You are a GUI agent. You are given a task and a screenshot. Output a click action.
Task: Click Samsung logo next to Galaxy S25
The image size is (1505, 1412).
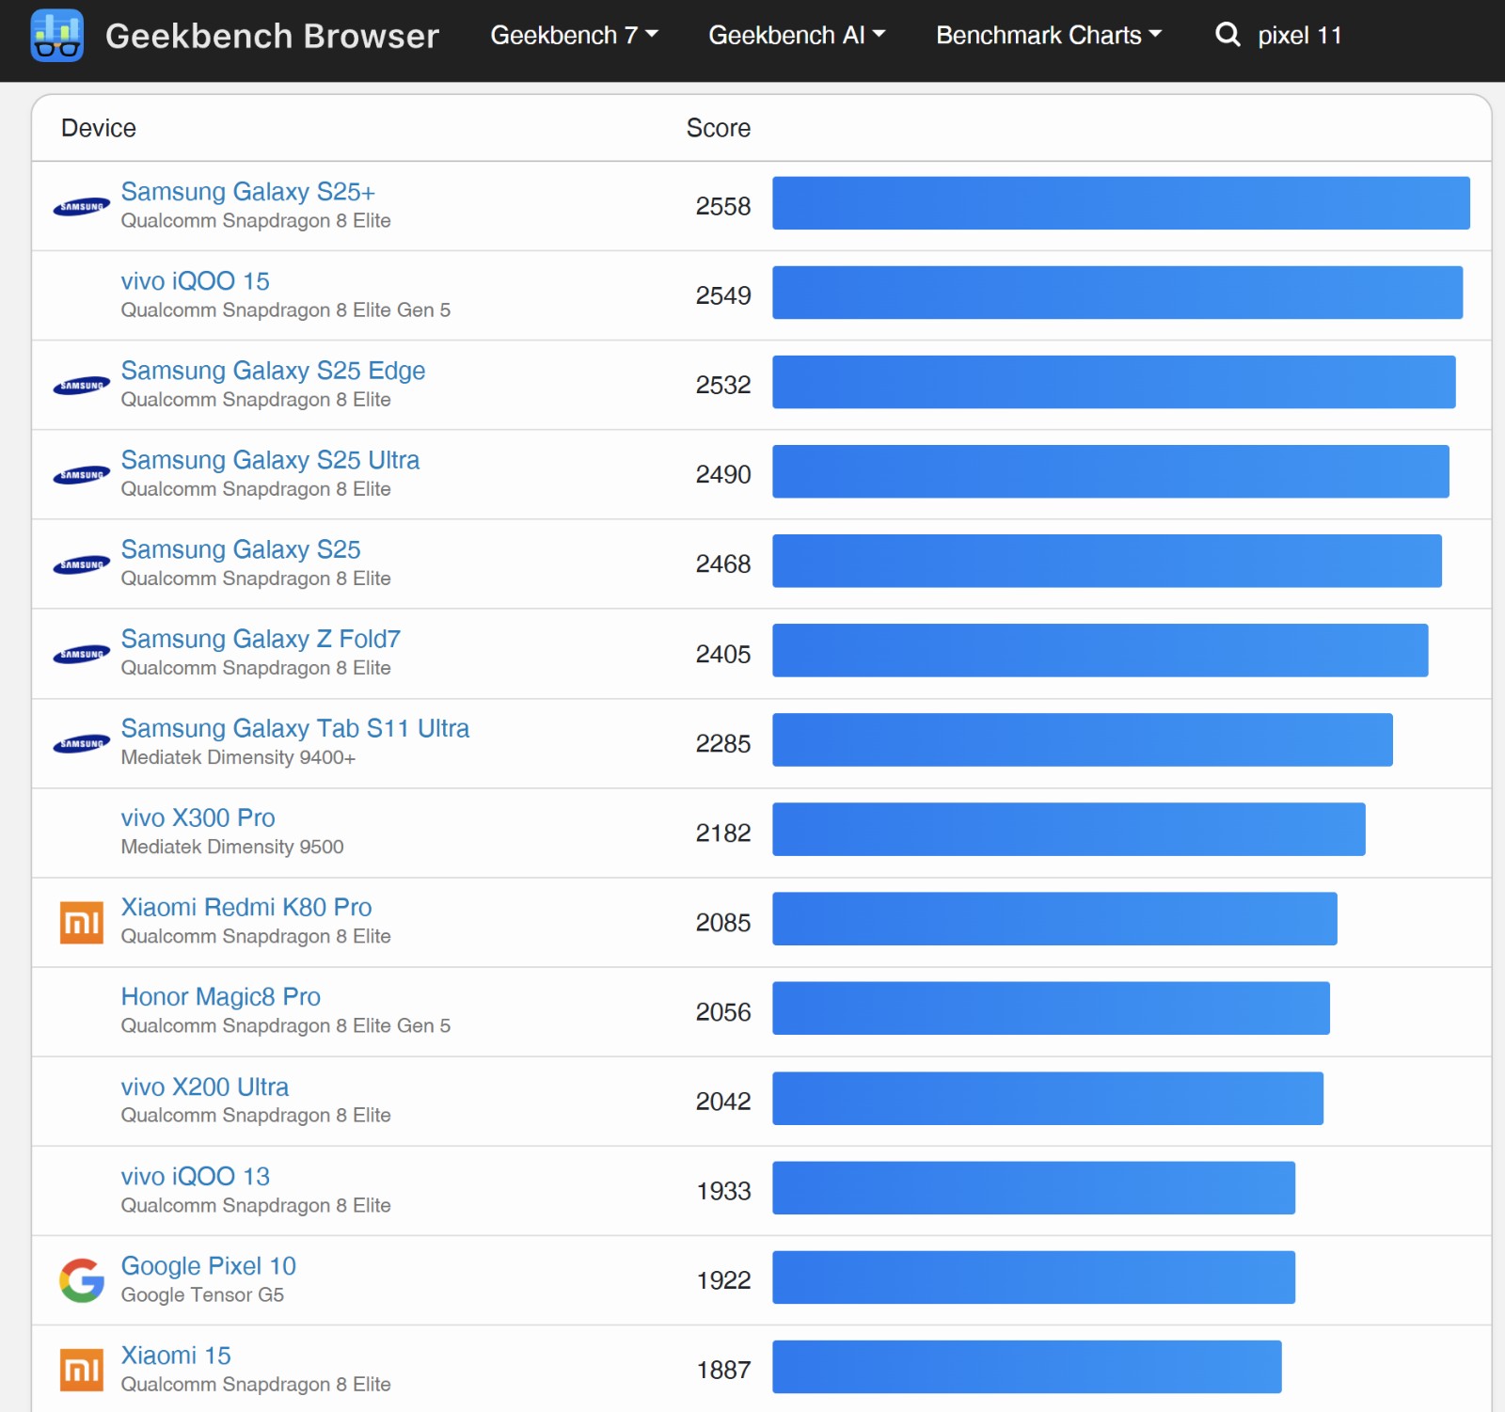click(82, 564)
